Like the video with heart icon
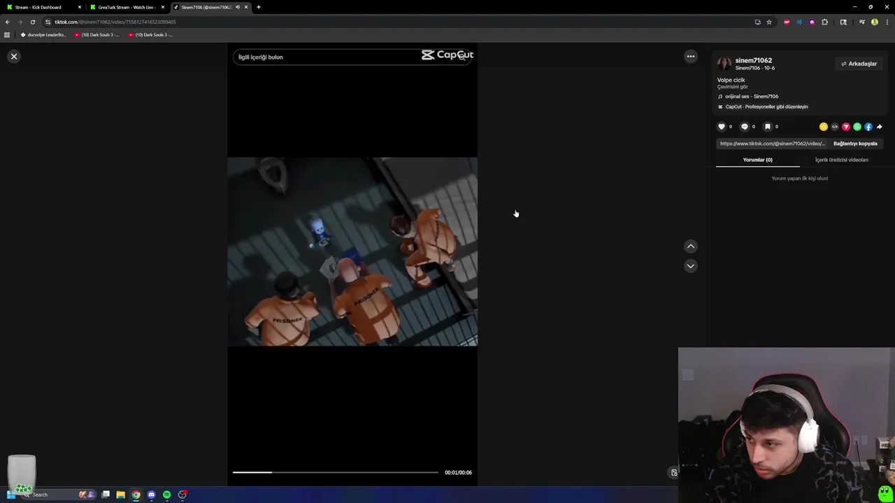The image size is (895, 503). click(x=722, y=126)
